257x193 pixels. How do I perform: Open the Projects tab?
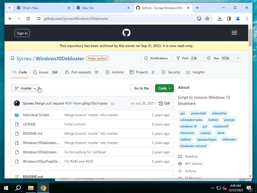click(143, 72)
